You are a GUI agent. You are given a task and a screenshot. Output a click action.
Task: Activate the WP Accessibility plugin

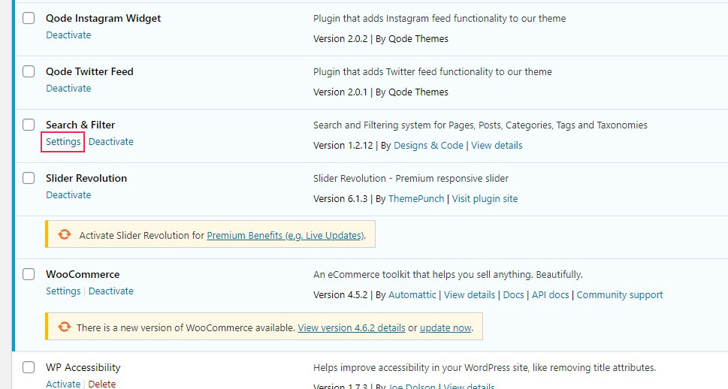click(63, 384)
